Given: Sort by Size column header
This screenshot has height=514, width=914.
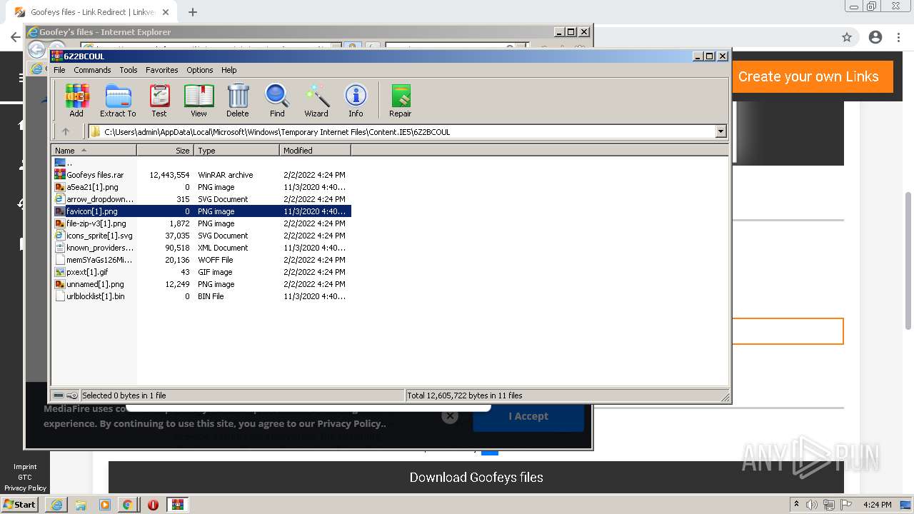Looking at the screenshot, I should [165, 151].
